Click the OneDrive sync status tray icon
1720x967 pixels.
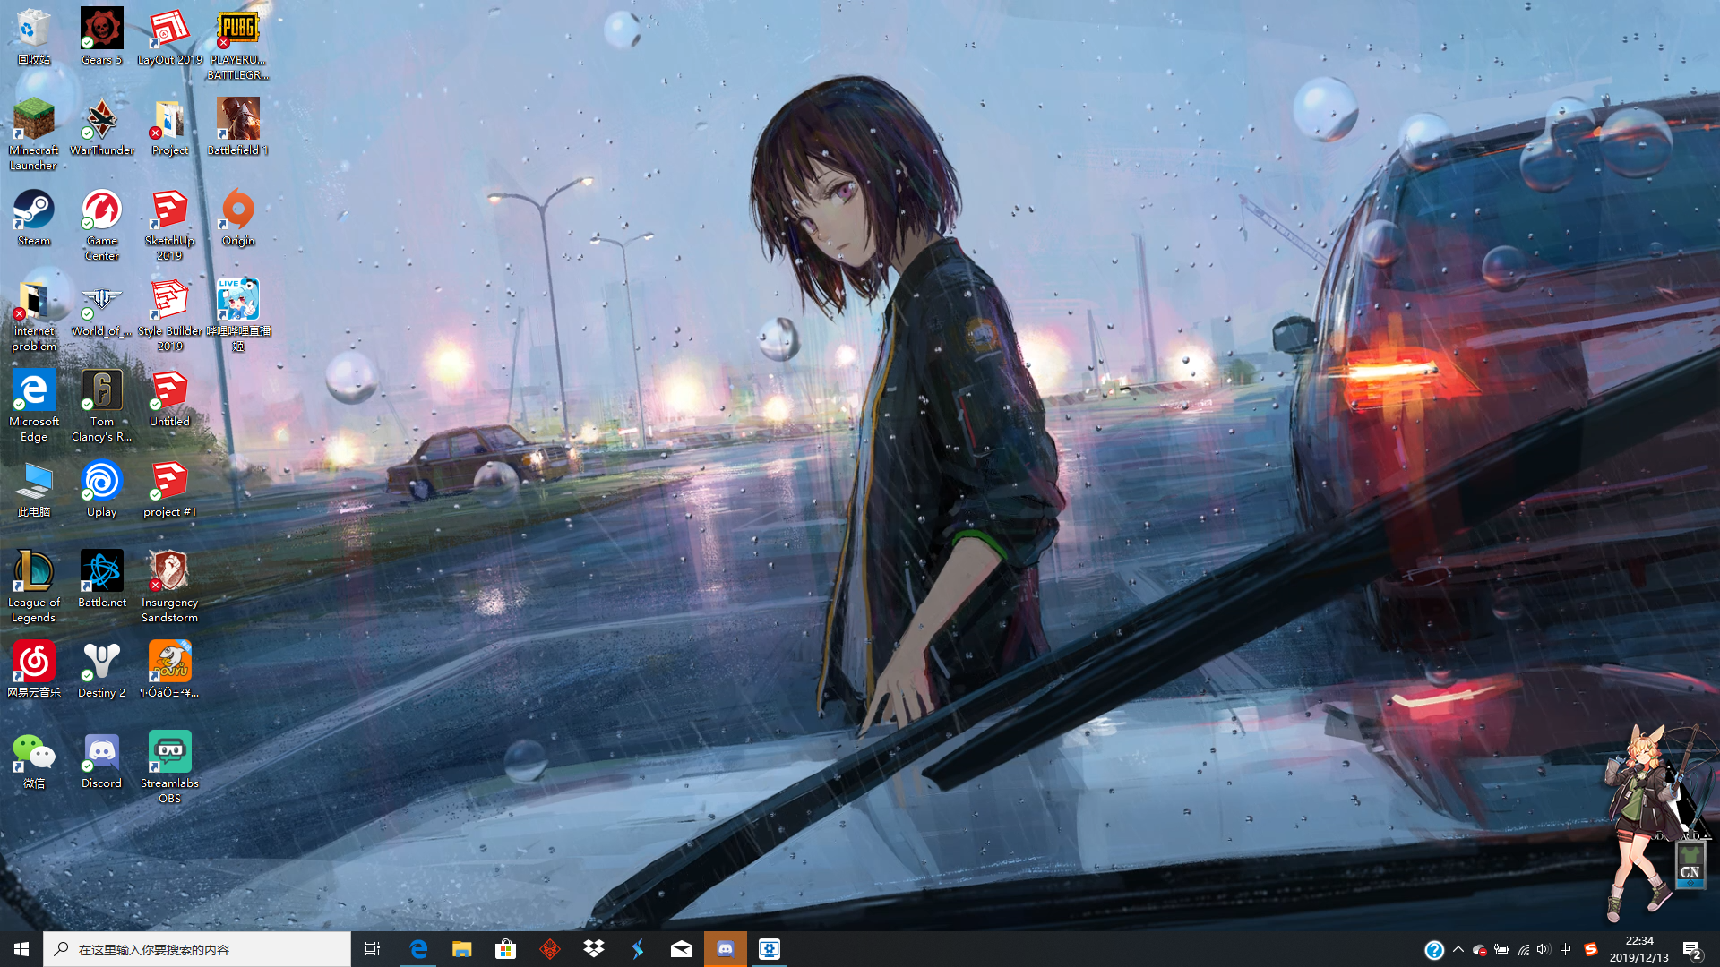[1479, 948]
